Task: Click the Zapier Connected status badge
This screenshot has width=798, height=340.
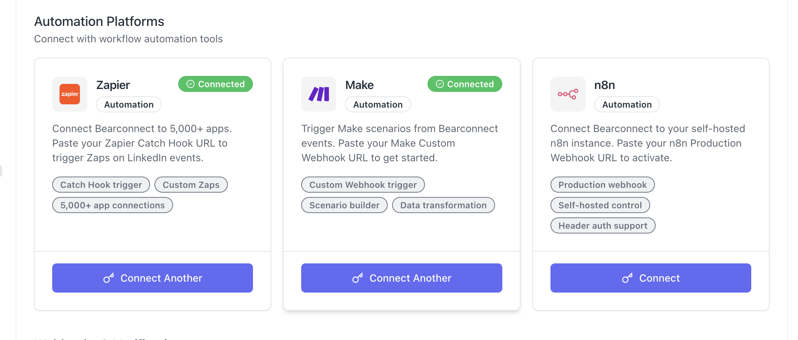Action: pyautogui.click(x=215, y=84)
